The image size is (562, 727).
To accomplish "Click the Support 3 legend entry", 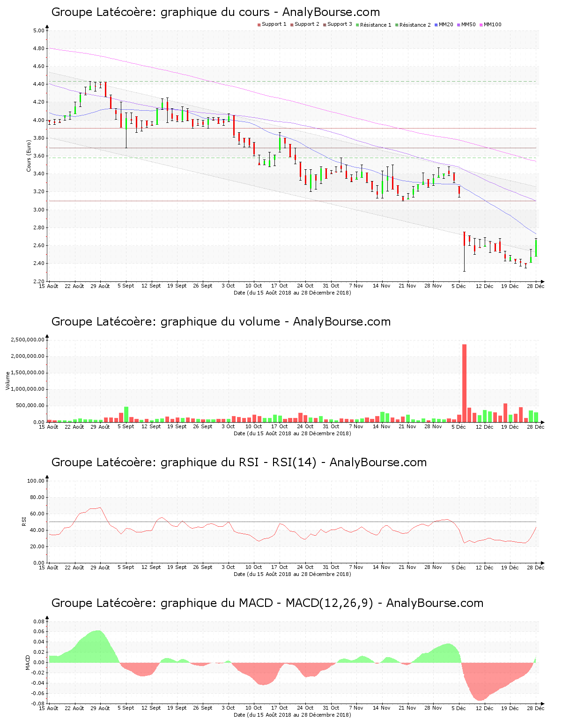I will click(337, 24).
